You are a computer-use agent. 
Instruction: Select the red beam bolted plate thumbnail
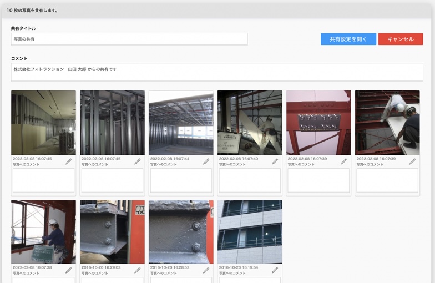pos(318,123)
